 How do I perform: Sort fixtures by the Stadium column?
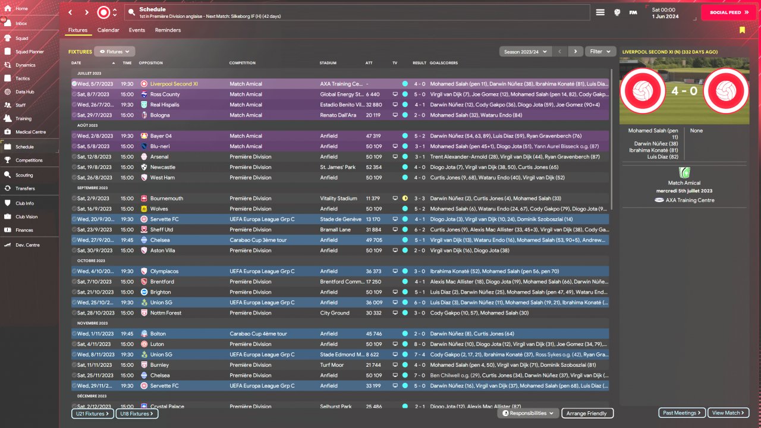[x=328, y=63]
